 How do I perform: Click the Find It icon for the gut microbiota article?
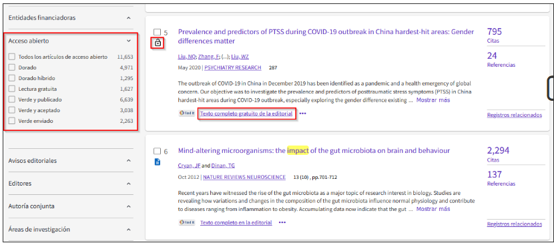[x=188, y=222]
